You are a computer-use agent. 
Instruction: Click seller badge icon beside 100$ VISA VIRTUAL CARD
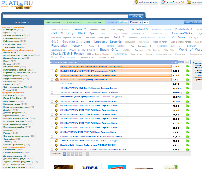pyautogui.click(x=57, y=101)
